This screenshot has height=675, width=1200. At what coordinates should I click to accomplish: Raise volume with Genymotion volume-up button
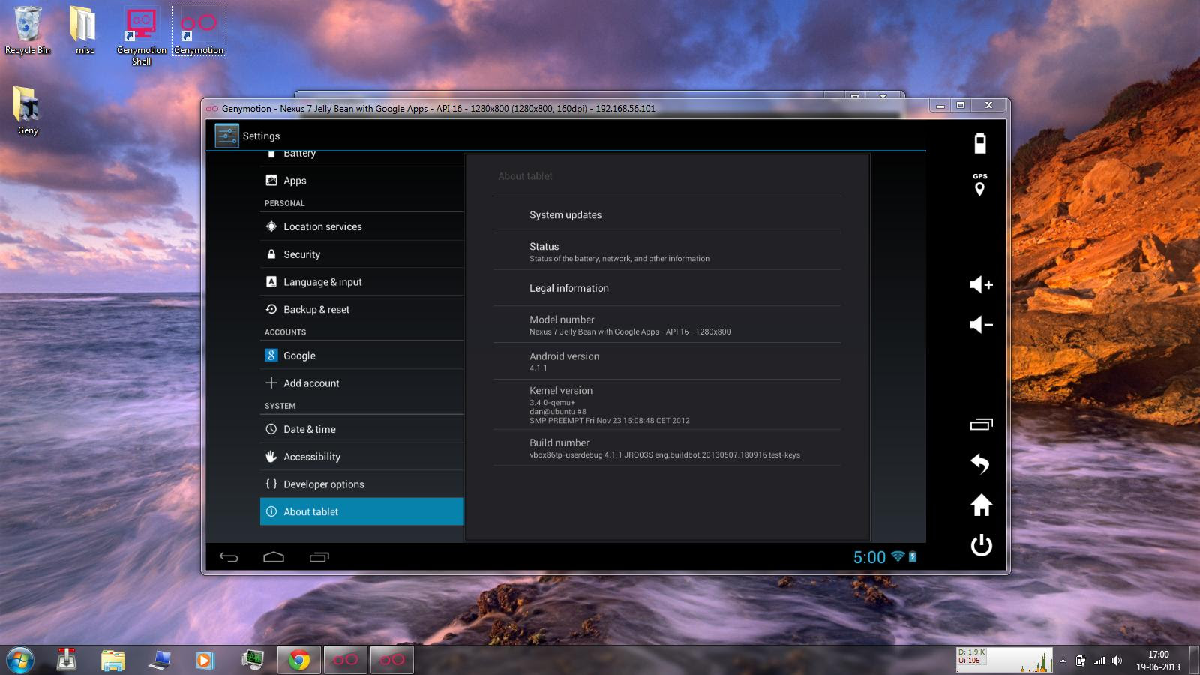[x=981, y=284]
